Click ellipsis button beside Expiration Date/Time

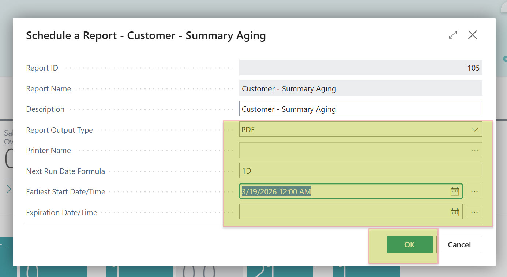pyautogui.click(x=474, y=212)
